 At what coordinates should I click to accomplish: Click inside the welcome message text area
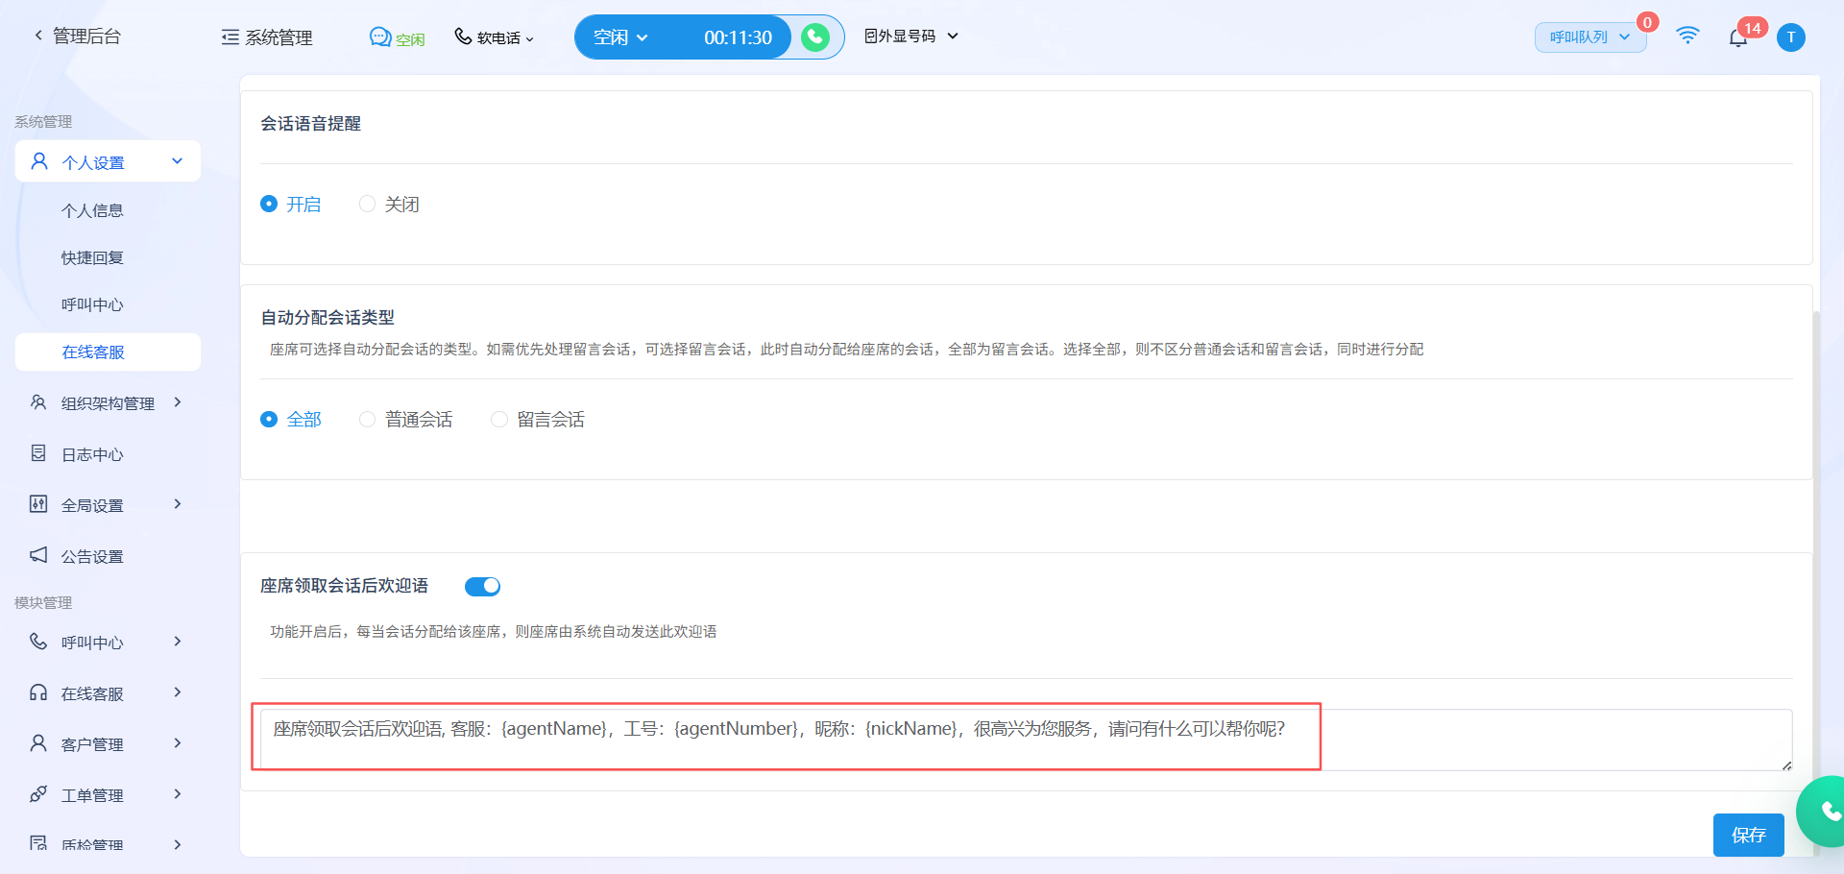1026,739
